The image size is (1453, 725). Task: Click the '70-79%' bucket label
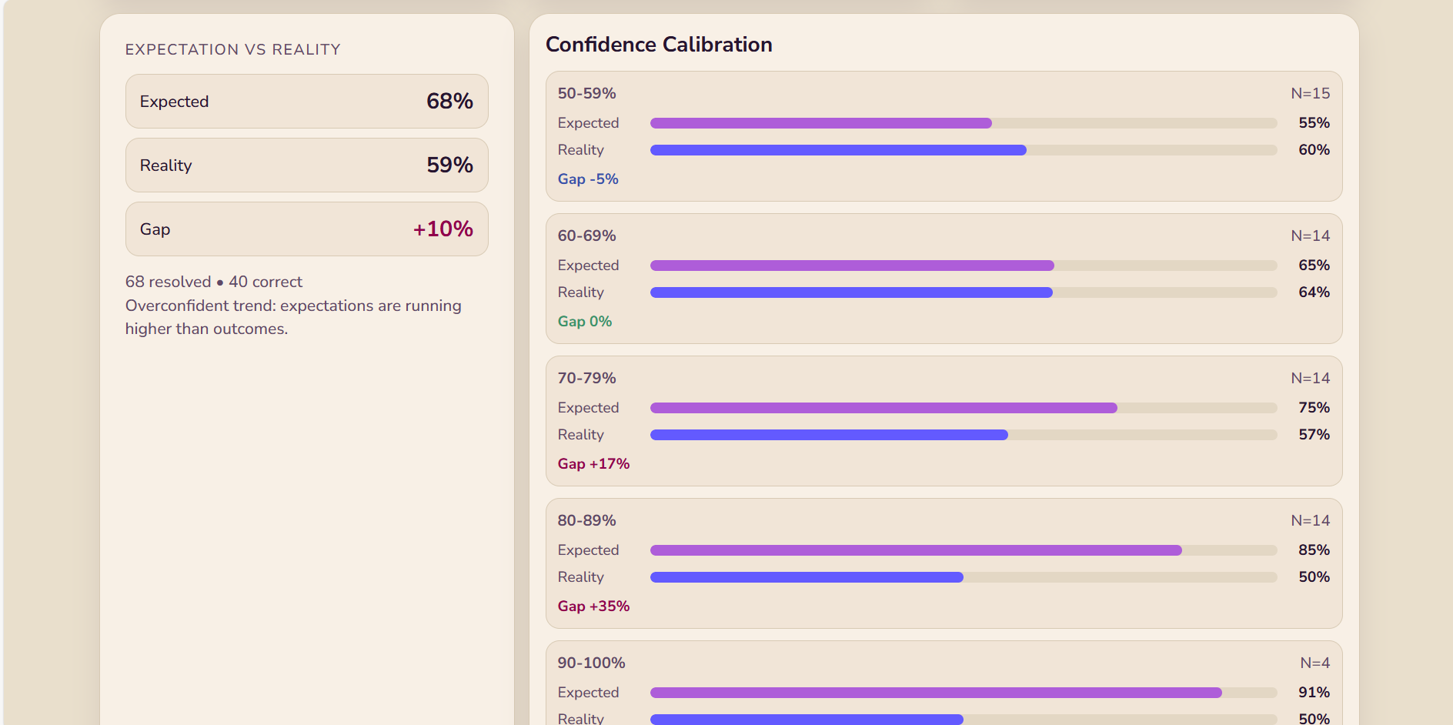(x=586, y=378)
